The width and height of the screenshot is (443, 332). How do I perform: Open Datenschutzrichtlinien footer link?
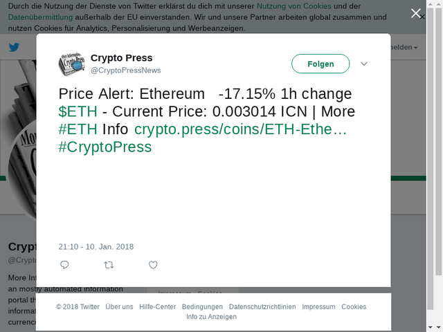coord(262,307)
